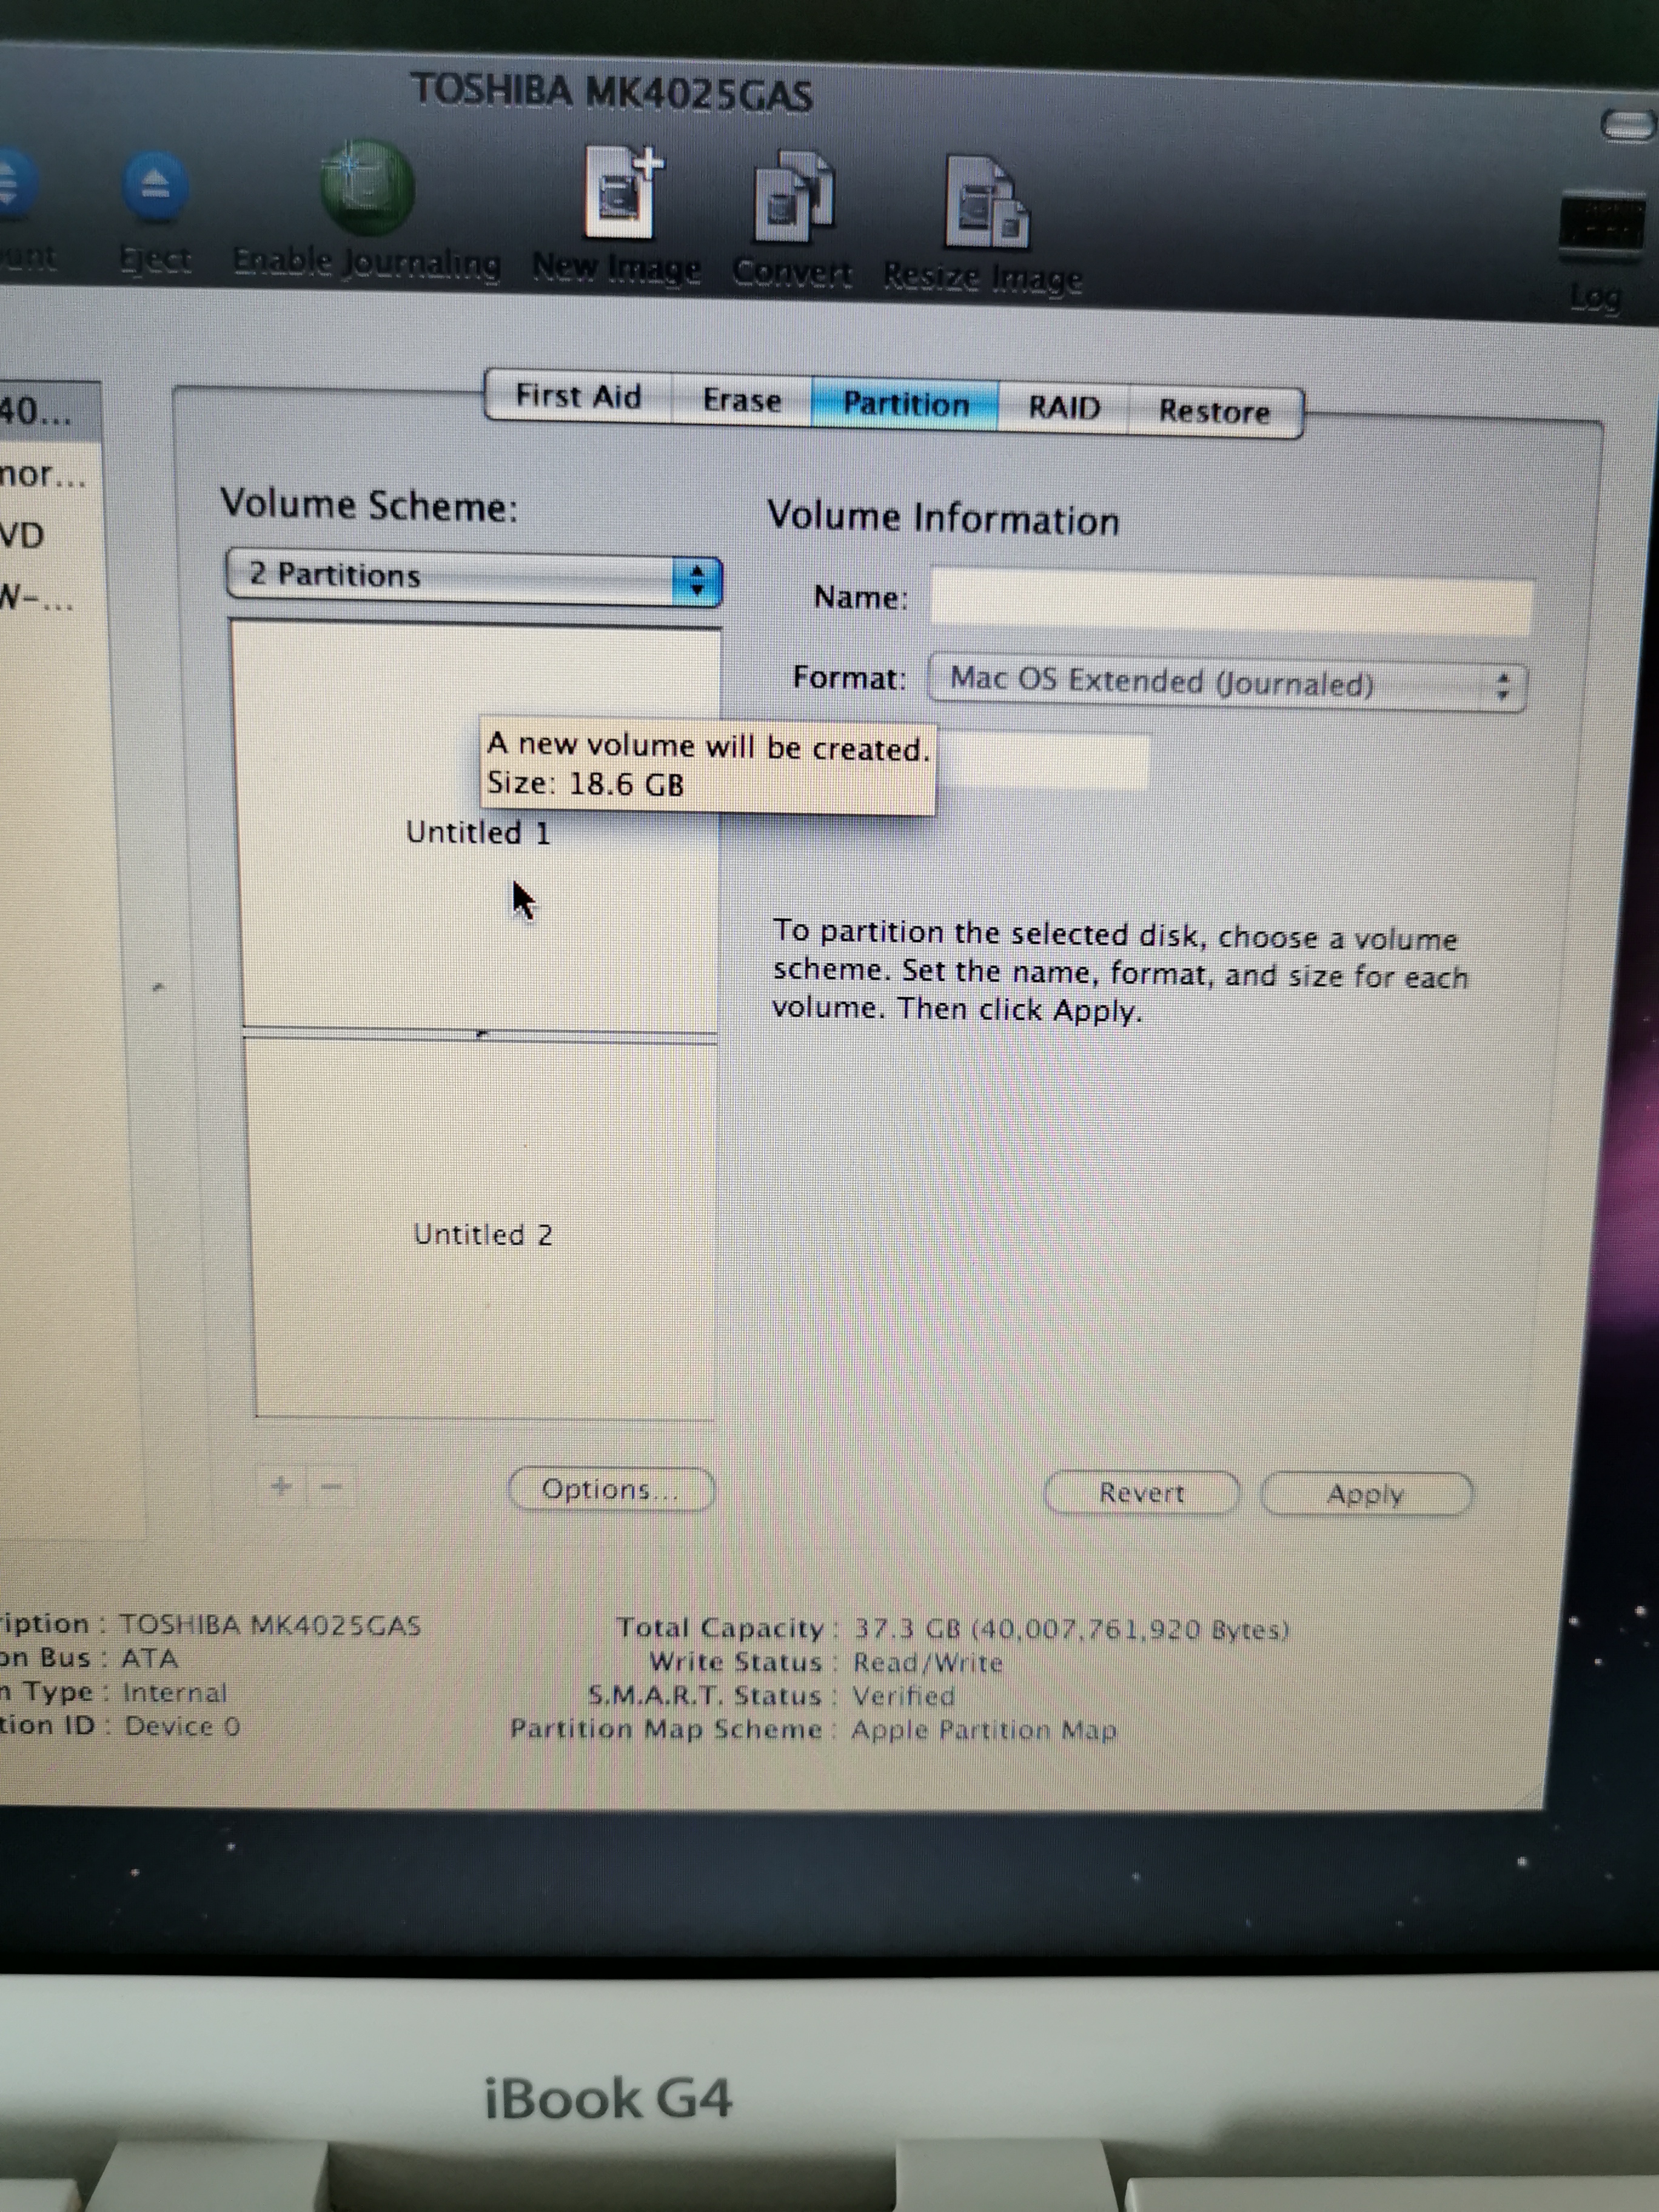Open the Volume Scheme 2 Partitions dropdown

(474, 576)
